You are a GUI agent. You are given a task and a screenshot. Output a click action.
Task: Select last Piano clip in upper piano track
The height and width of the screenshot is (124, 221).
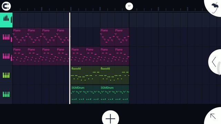tap(122, 37)
